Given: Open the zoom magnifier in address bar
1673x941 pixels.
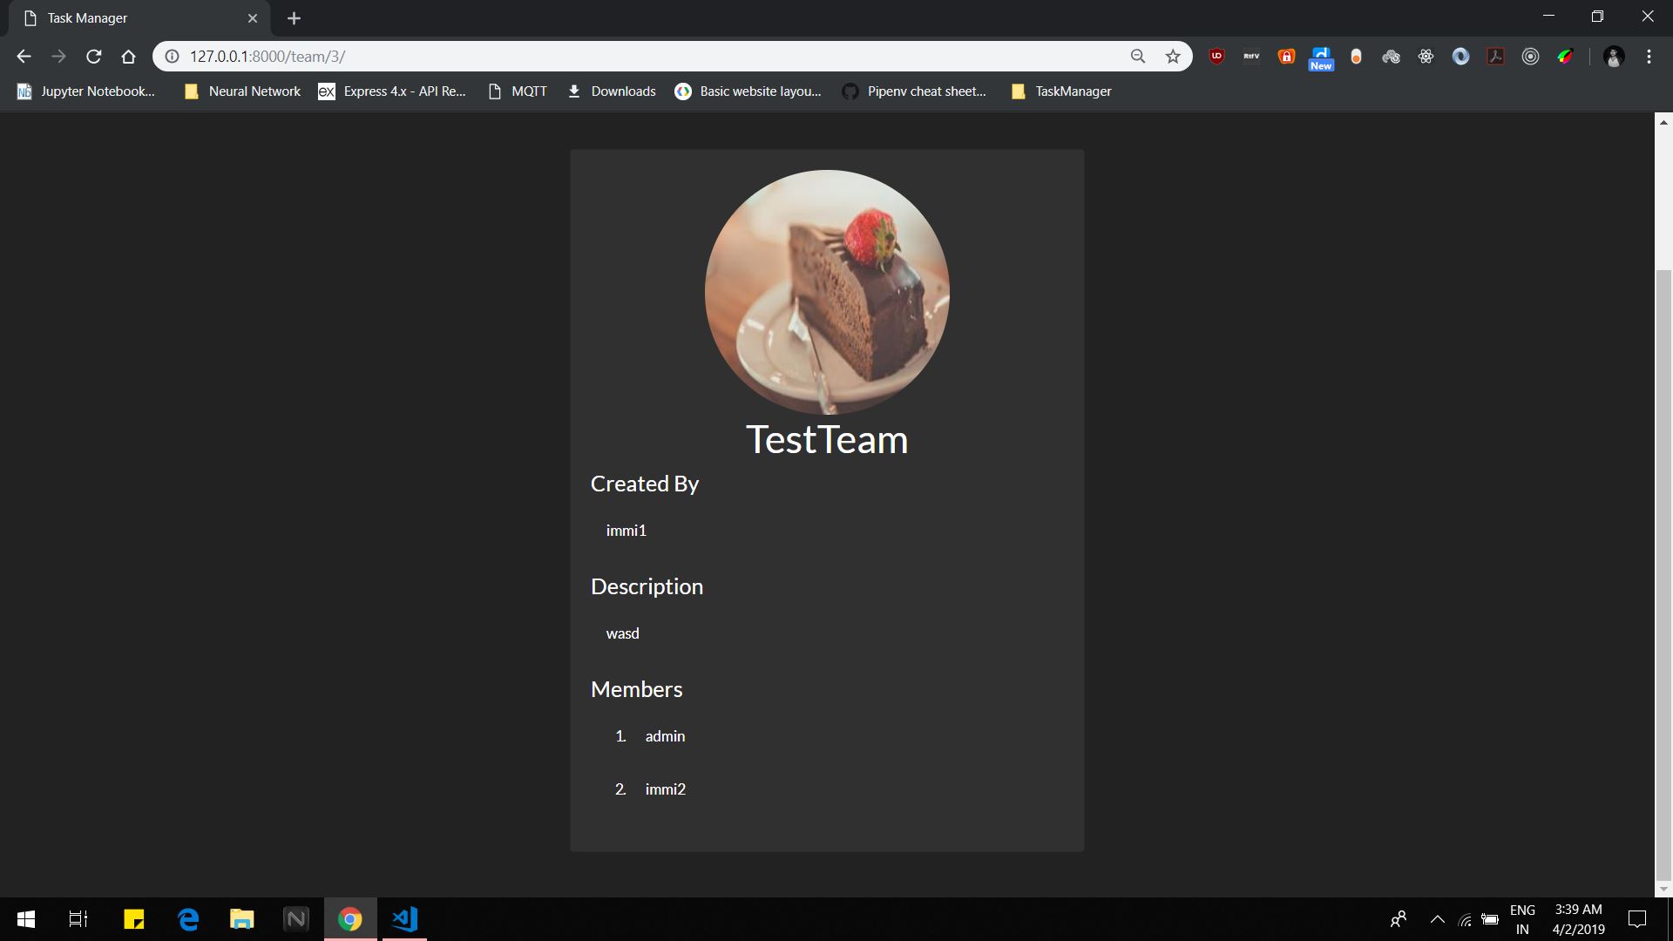Looking at the screenshot, I should click(x=1138, y=57).
